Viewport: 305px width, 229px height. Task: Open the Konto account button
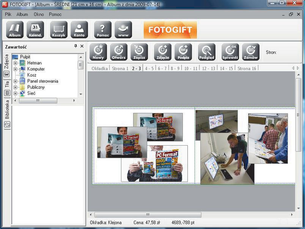(x=79, y=30)
